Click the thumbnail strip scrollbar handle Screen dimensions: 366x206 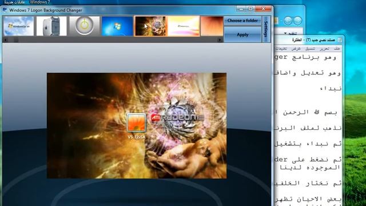pyautogui.click(x=16, y=40)
